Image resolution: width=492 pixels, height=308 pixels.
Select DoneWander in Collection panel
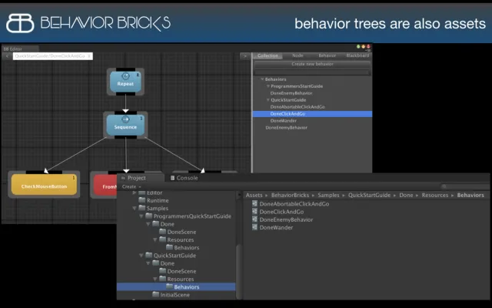click(284, 121)
